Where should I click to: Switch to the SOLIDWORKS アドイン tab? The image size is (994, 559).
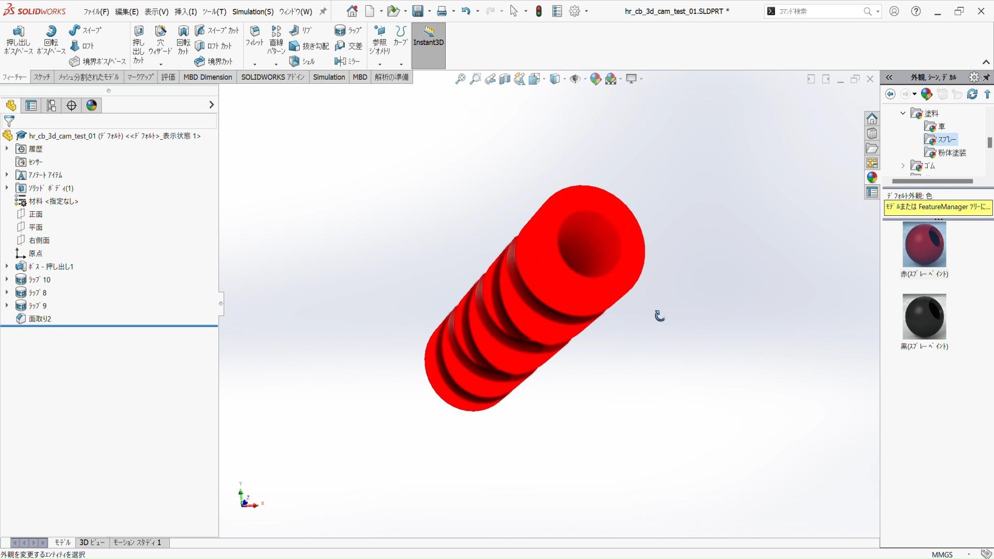(x=273, y=77)
